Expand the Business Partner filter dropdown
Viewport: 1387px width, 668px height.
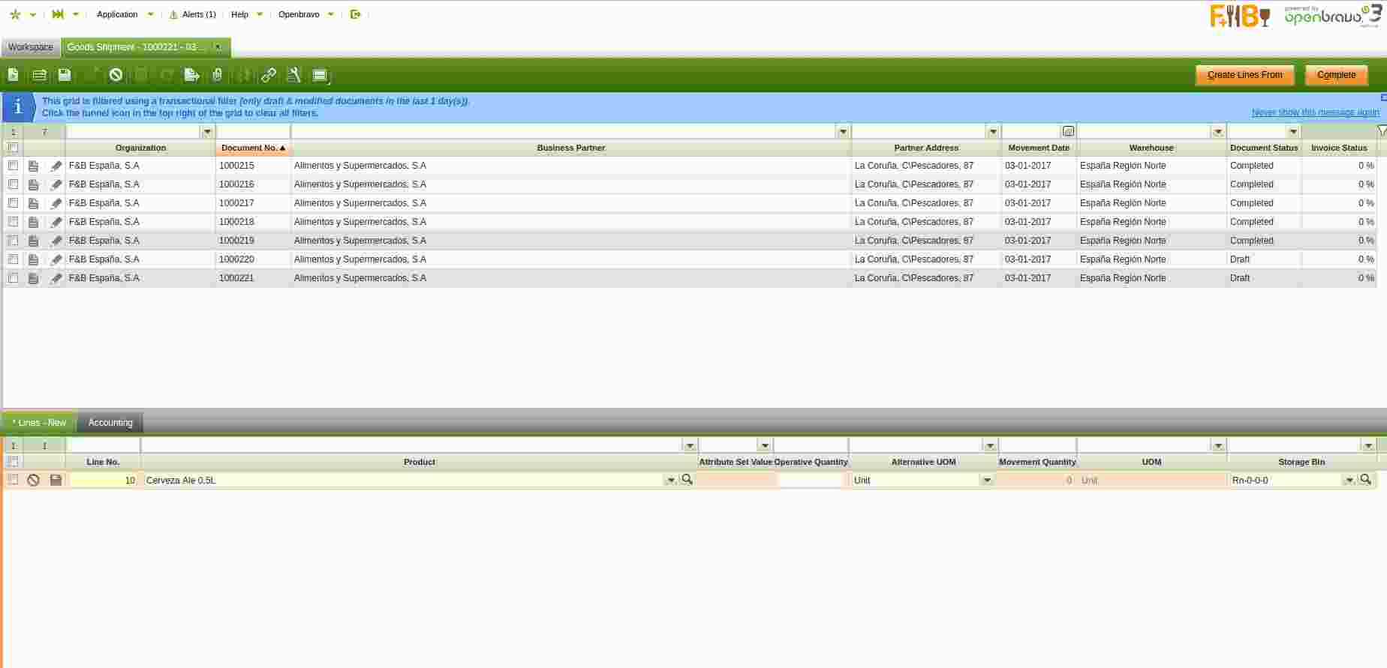843,131
